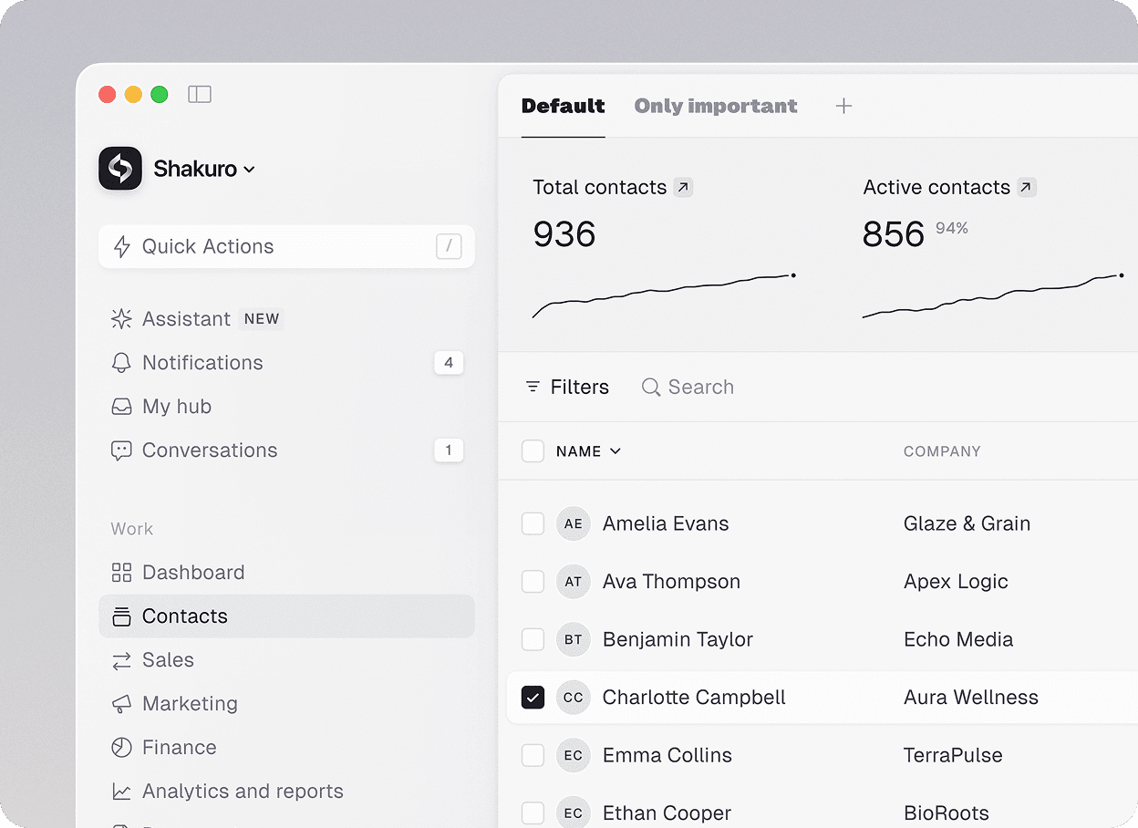
Task: Click company cell Glaze & Grain
Action: click(x=967, y=523)
